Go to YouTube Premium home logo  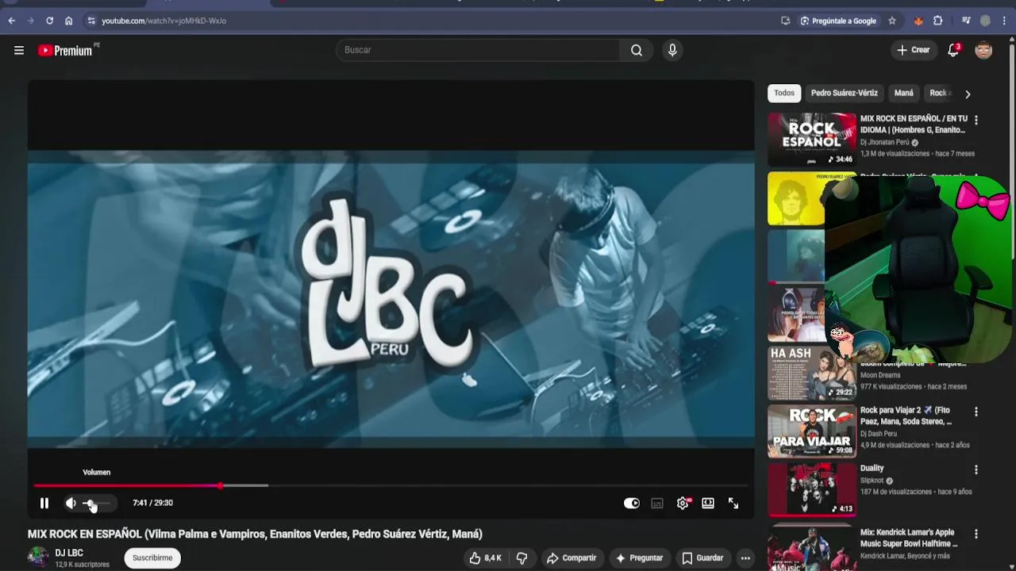coord(65,50)
